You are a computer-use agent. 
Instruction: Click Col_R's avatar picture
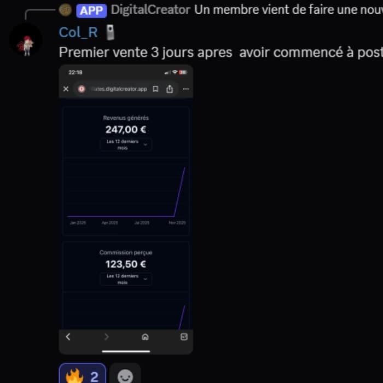(26, 41)
